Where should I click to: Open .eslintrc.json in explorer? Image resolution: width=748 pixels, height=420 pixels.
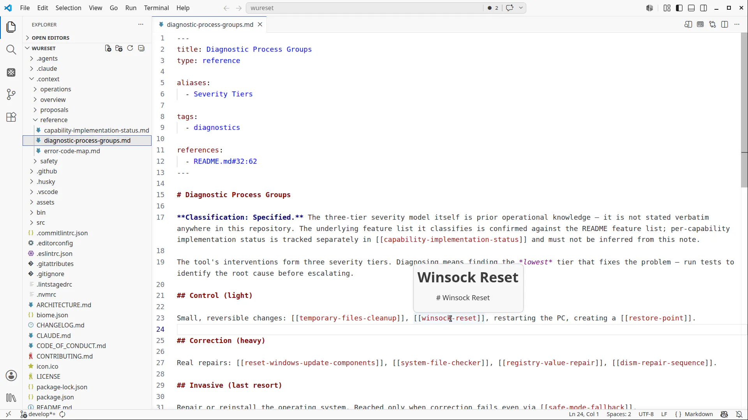pyautogui.click(x=54, y=254)
